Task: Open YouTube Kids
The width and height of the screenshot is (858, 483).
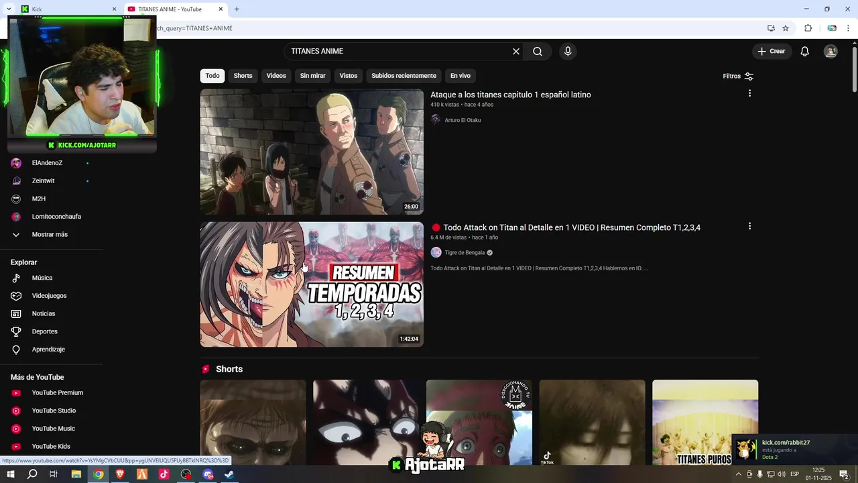Action: tap(50, 447)
